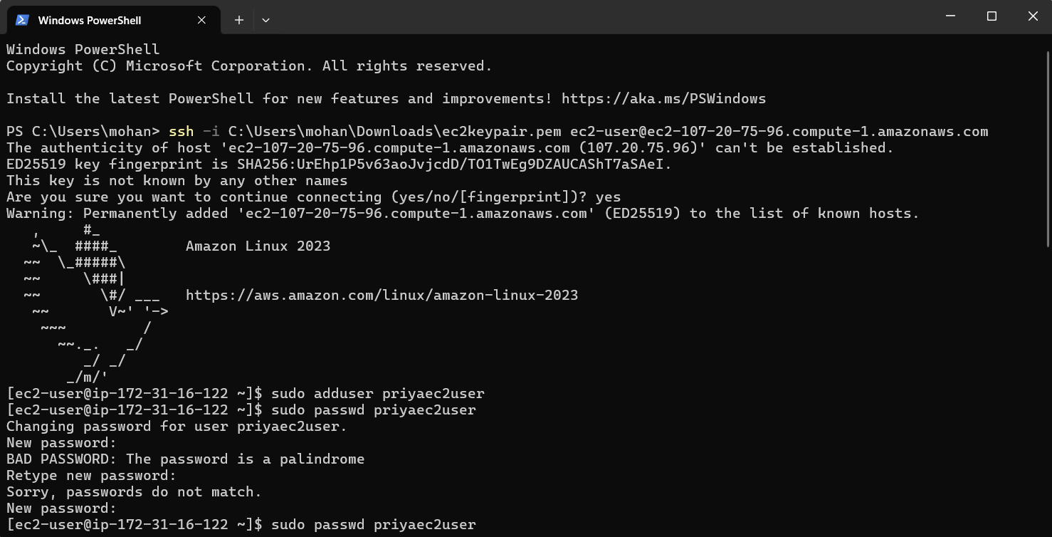Close the Windows PowerShell tab
The width and height of the screenshot is (1052, 537).
(201, 20)
